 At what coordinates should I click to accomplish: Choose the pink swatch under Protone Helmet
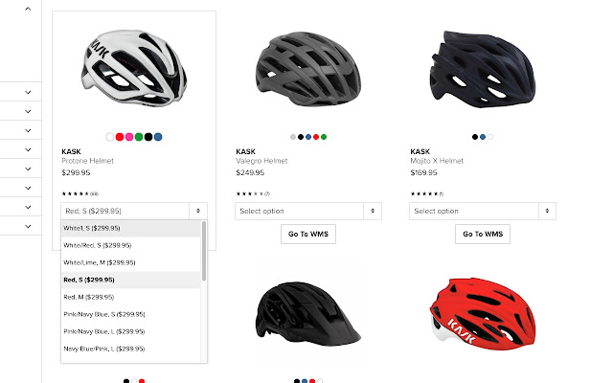pyautogui.click(x=129, y=137)
